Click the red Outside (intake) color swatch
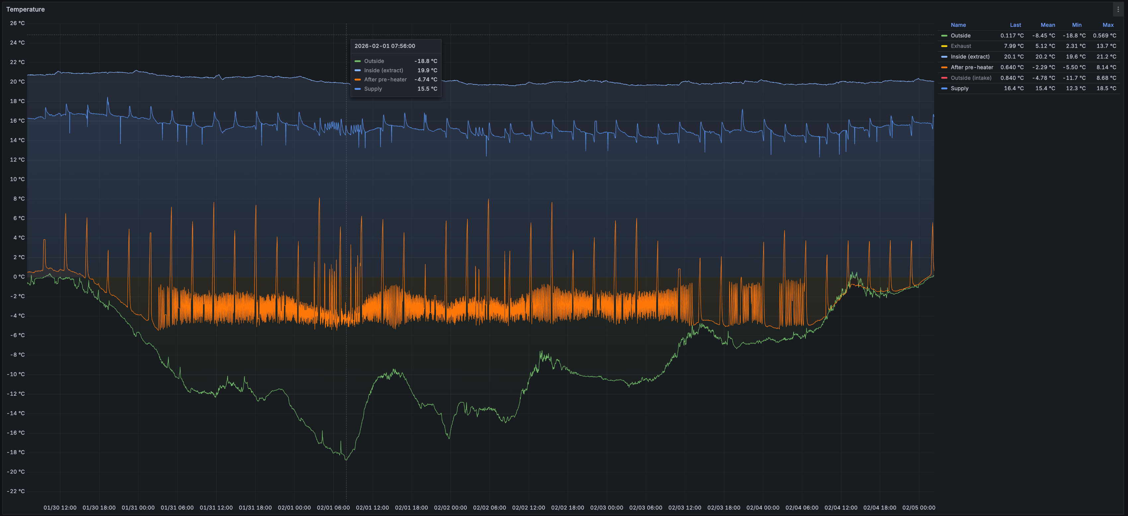 pyautogui.click(x=944, y=78)
